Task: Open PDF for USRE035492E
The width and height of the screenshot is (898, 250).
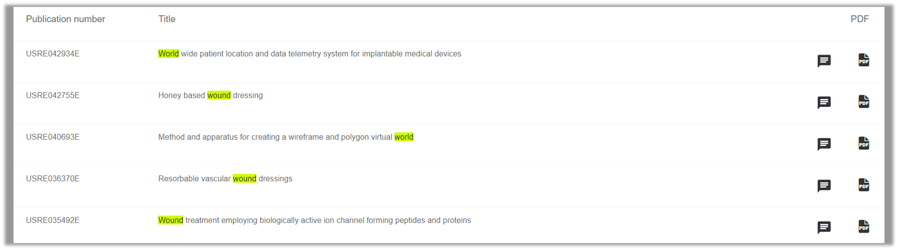Action: [863, 227]
